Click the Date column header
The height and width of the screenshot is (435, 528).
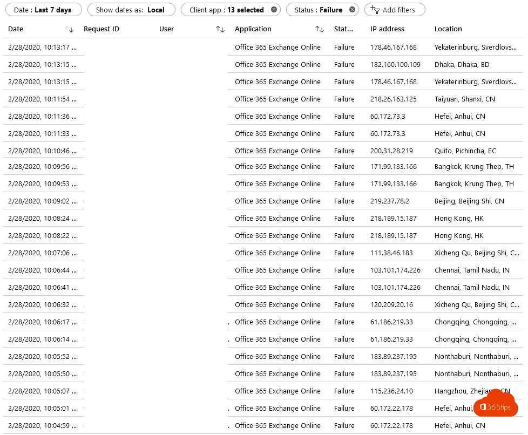point(16,29)
